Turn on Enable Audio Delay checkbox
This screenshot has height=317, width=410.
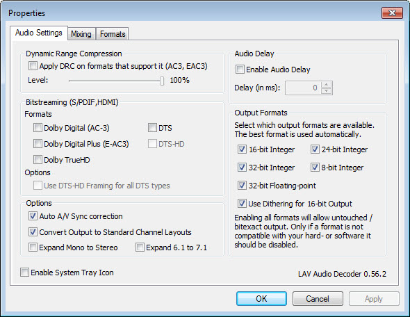tap(240, 70)
